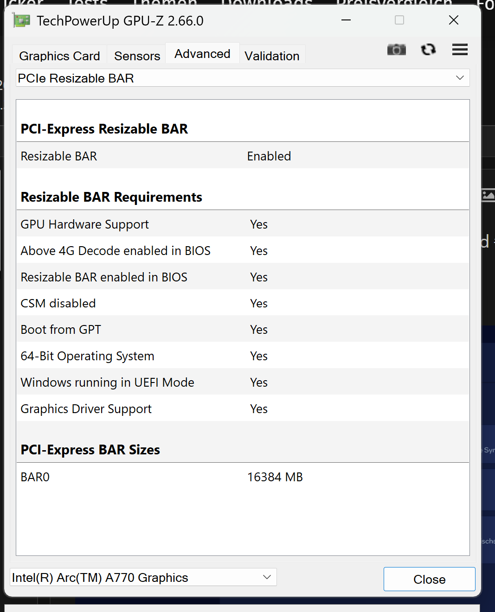Image resolution: width=495 pixels, height=612 pixels.
Task: Switch to the Graphics Card tab
Action: click(x=59, y=56)
